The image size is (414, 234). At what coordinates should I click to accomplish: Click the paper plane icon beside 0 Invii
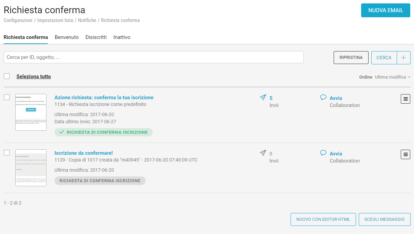[x=263, y=153]
